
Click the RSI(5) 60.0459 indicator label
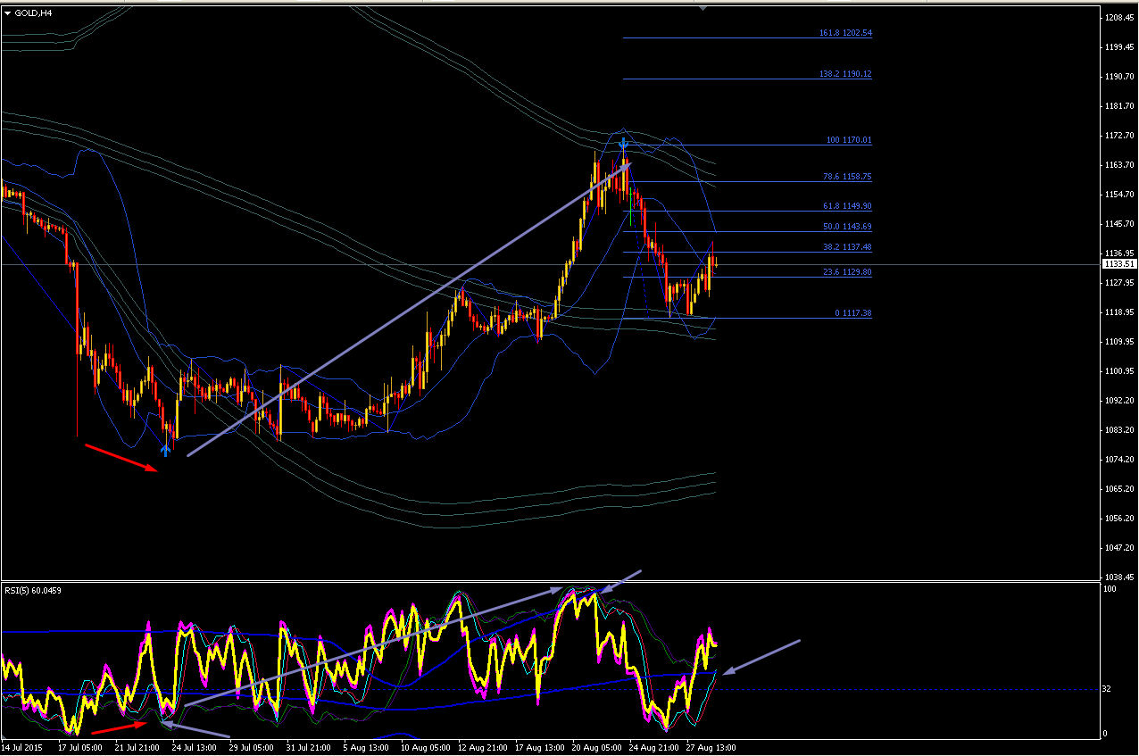click(33, 590)
